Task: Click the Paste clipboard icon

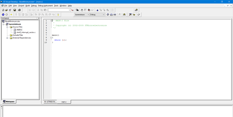Action: (x=45, y=10)
